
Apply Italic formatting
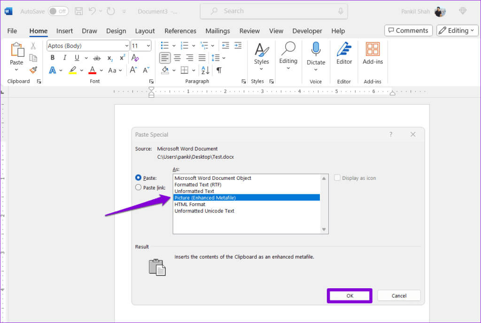click(65, 58)
